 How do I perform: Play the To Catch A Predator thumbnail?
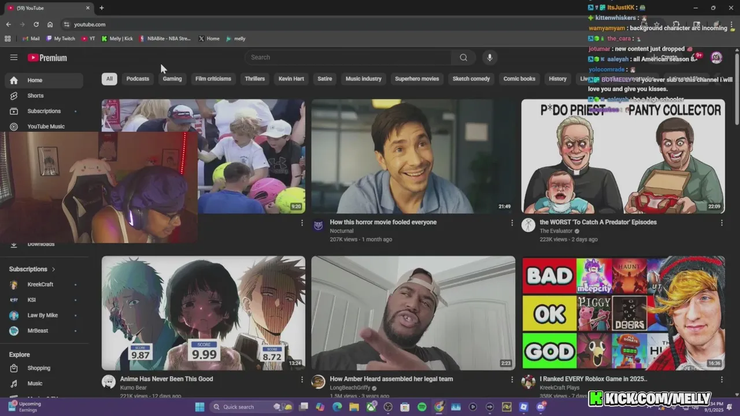(x=623, y=156)
